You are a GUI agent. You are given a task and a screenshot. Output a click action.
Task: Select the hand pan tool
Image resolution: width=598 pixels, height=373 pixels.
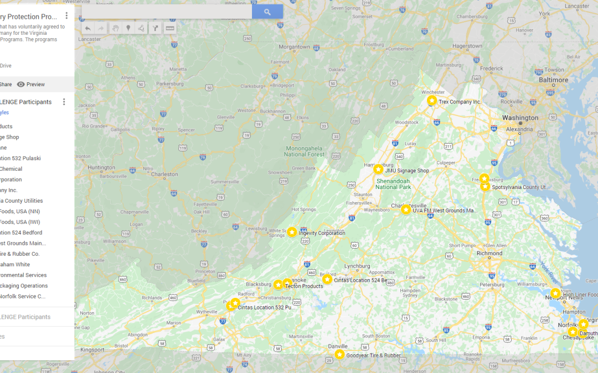click(x=115, y=28)
